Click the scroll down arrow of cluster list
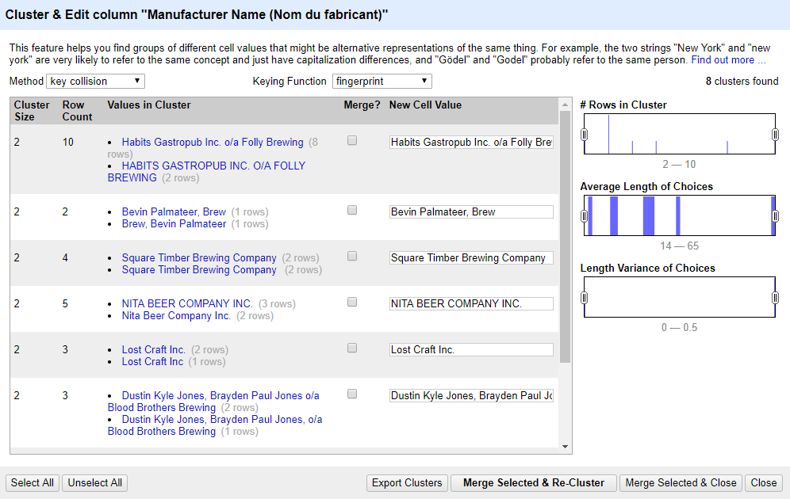790x499 pixels. click(566, 446)
